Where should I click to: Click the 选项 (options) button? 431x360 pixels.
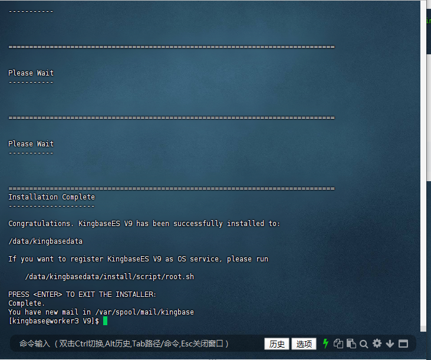304,343
